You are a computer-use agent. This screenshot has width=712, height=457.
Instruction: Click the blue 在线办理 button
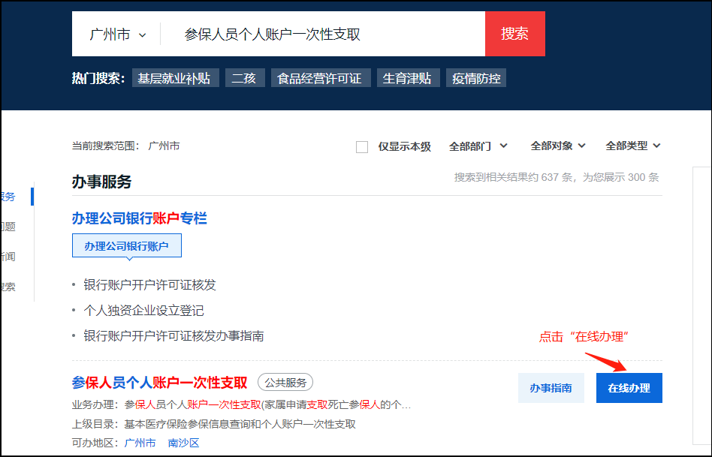(629, 388)
